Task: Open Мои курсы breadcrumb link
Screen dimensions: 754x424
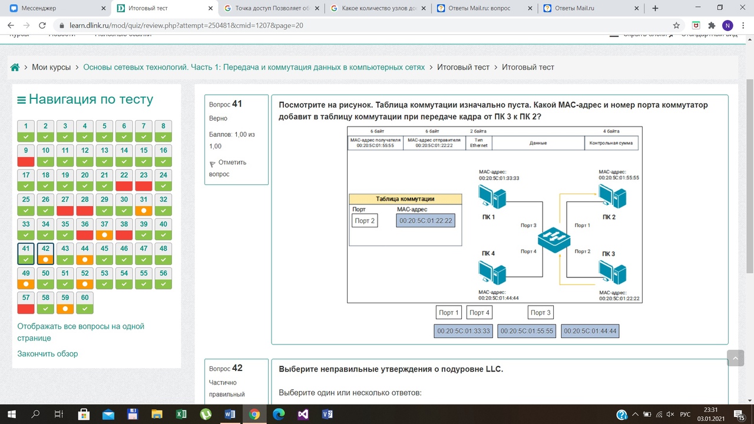Action: (51, 67)
